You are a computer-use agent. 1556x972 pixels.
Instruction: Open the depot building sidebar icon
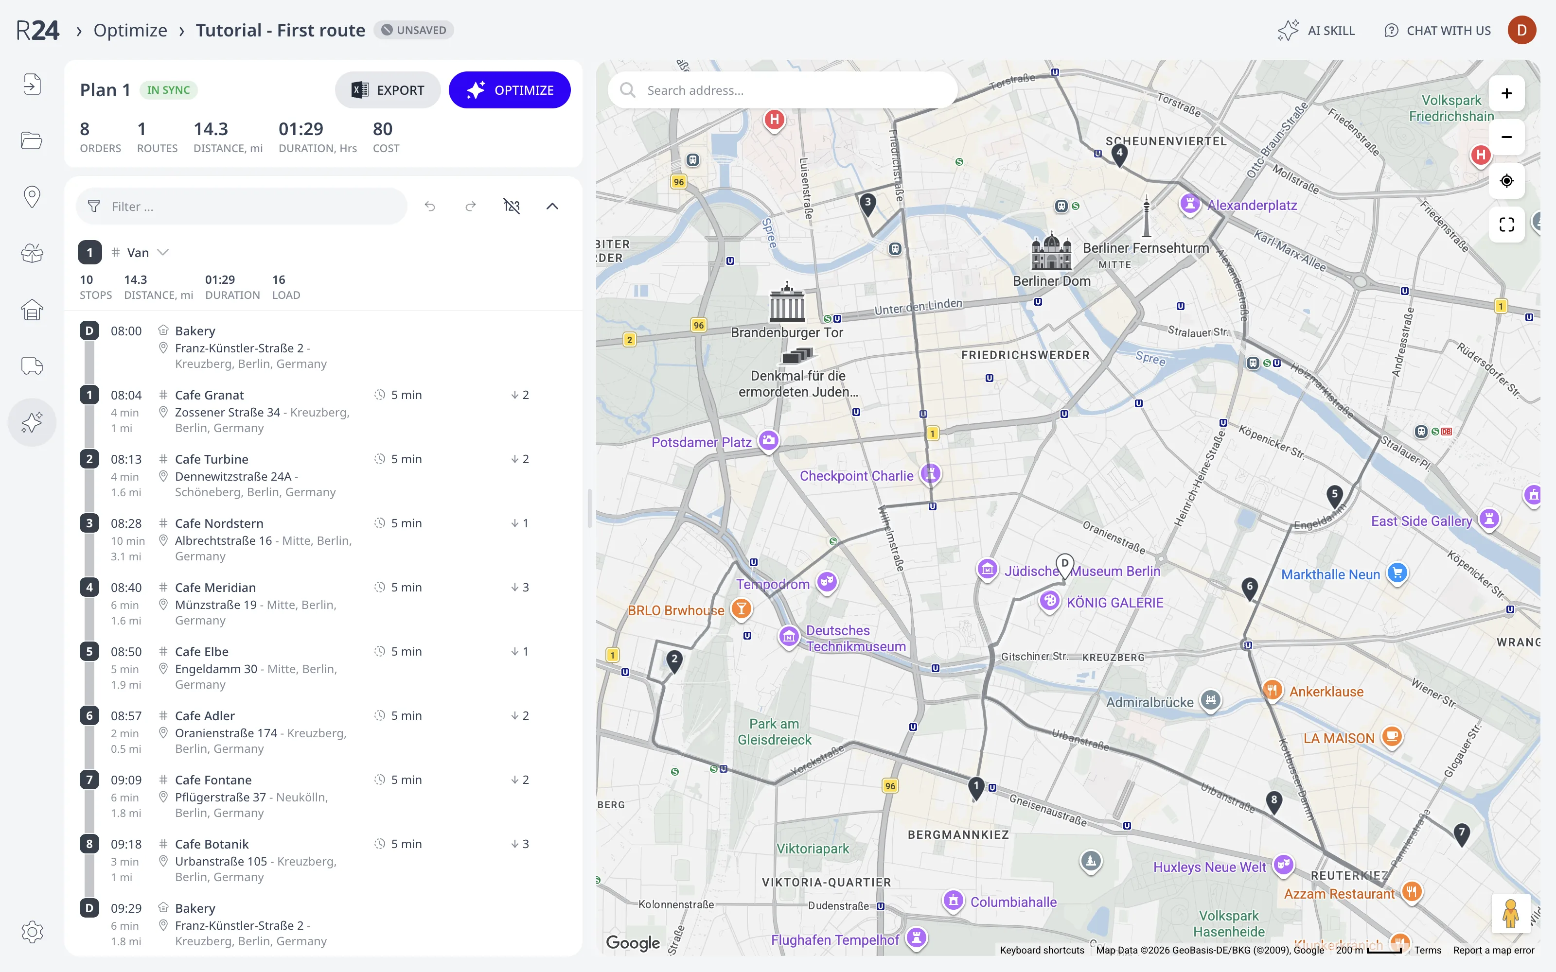32,310
